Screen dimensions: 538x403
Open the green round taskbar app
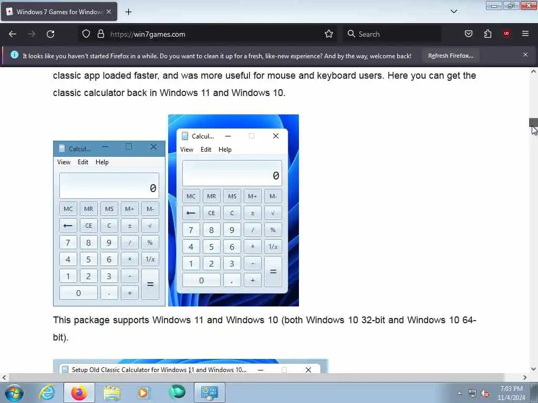pyautogui.click(x=177, y=392)
